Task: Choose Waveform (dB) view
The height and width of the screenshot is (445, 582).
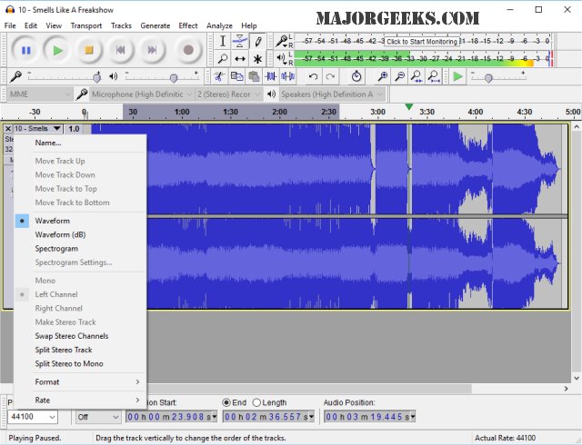Action: click(80, 234)
